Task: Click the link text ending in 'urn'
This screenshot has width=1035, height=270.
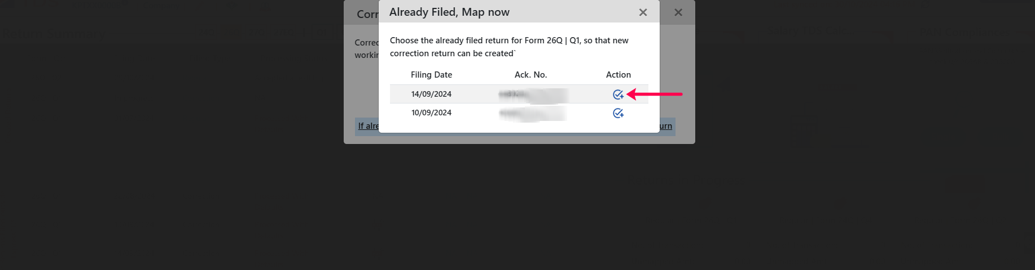Action: click(666, 126)
